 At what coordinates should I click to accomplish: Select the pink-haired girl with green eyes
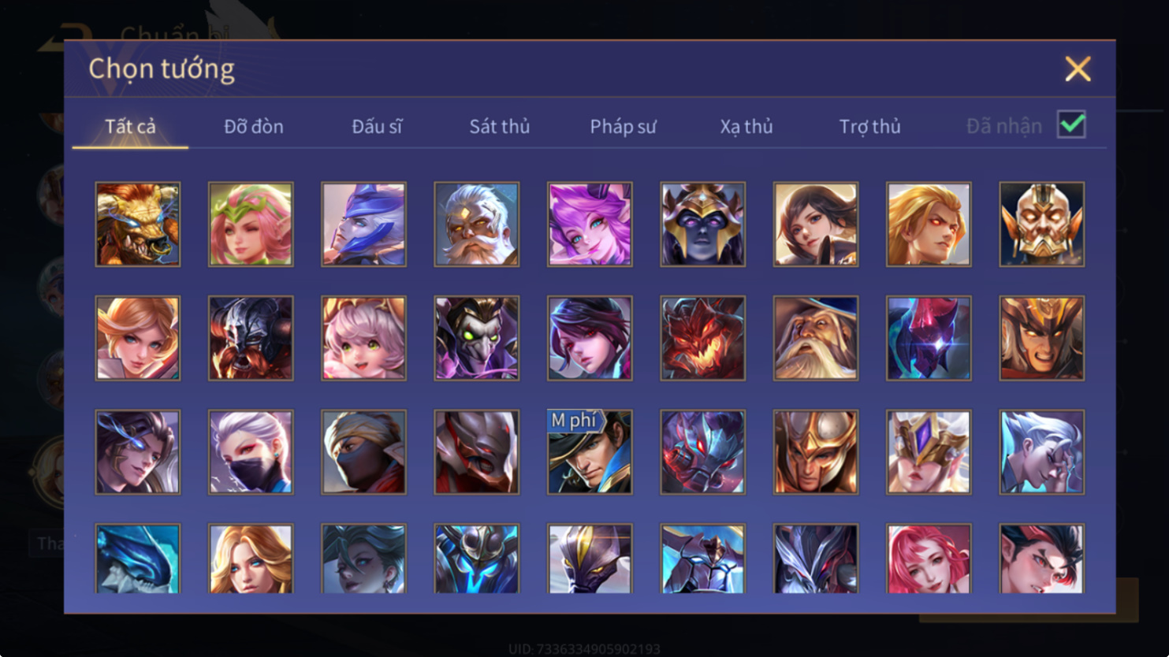[363, 338]
